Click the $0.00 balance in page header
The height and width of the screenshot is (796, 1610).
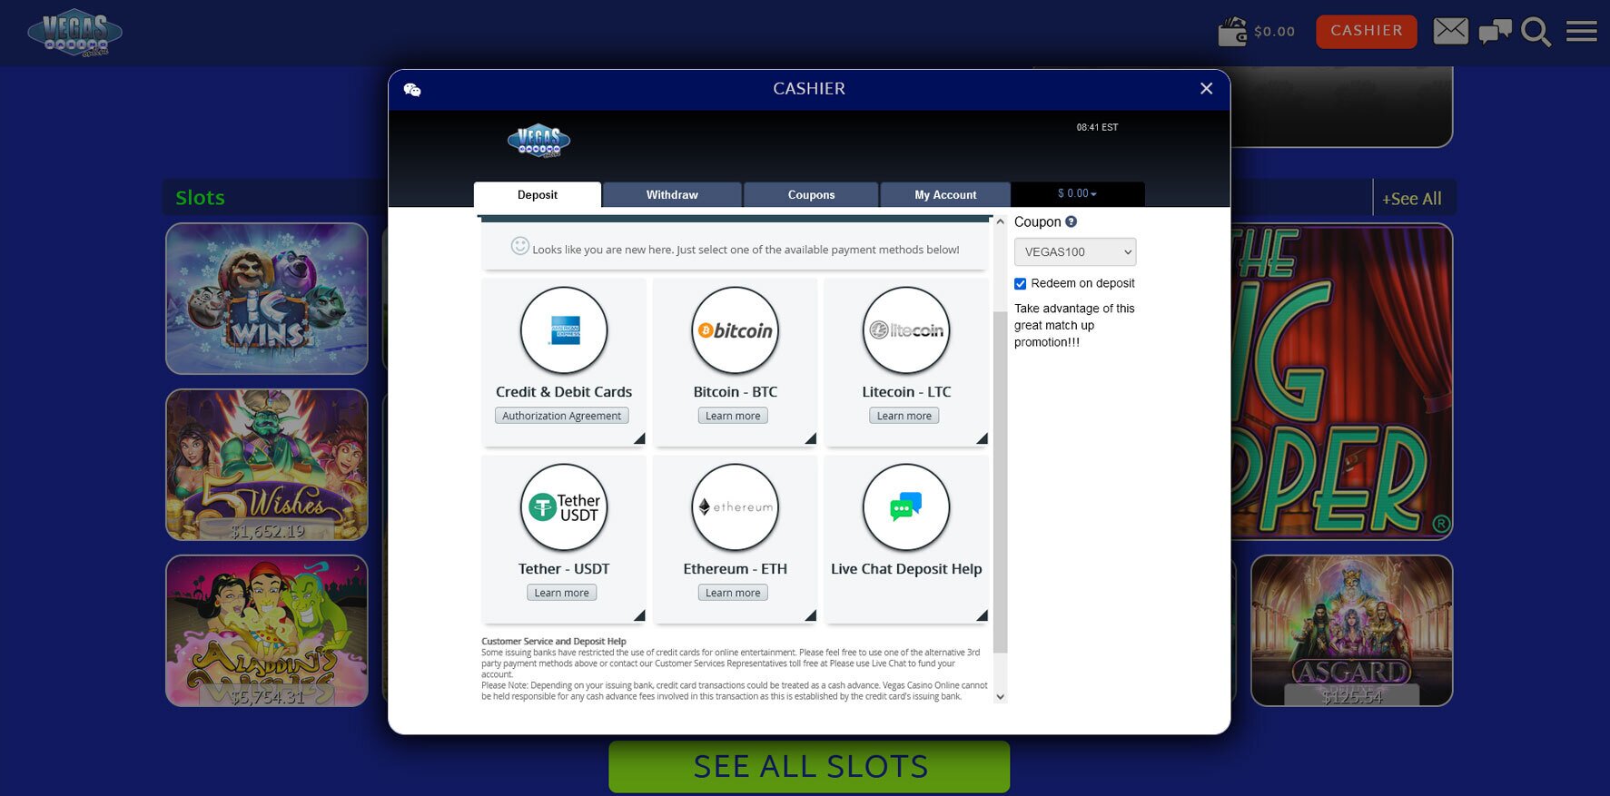click(1274, 32)
